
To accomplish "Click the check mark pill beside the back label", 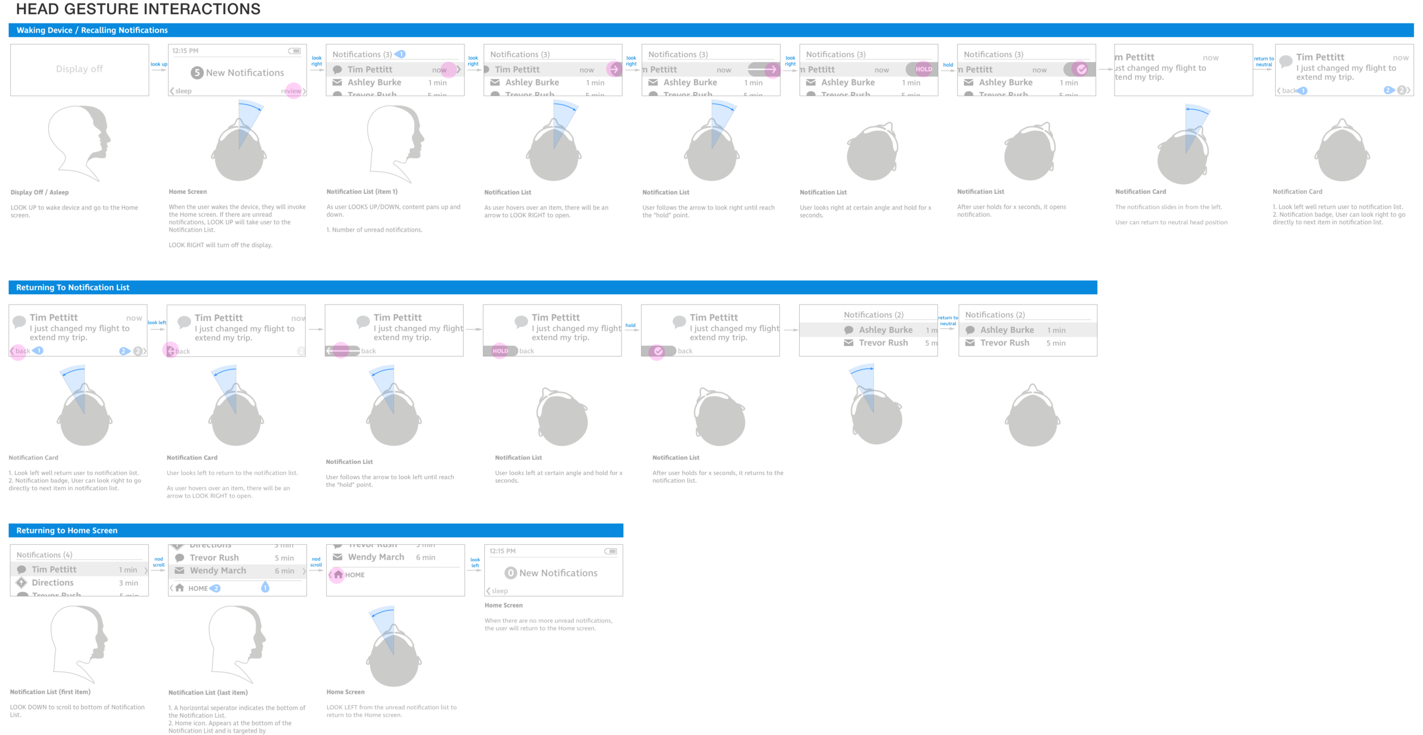I will click(x=659, y=351).
